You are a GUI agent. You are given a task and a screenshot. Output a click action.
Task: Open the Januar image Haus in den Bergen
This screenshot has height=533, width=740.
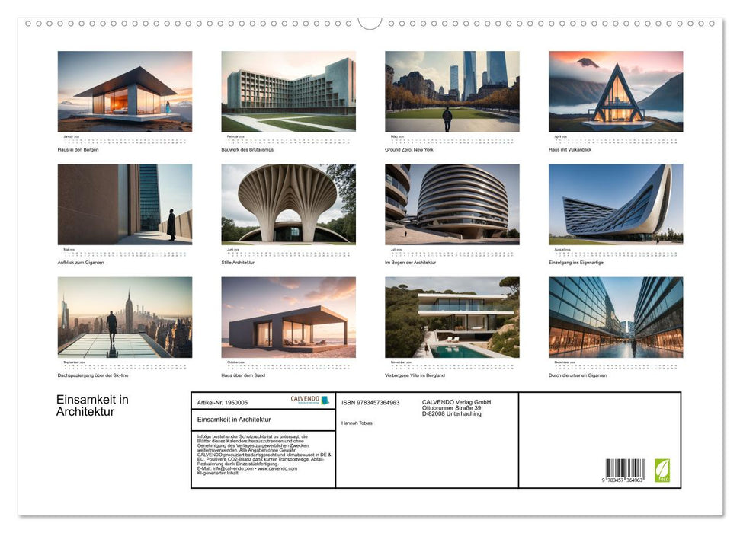124,91
